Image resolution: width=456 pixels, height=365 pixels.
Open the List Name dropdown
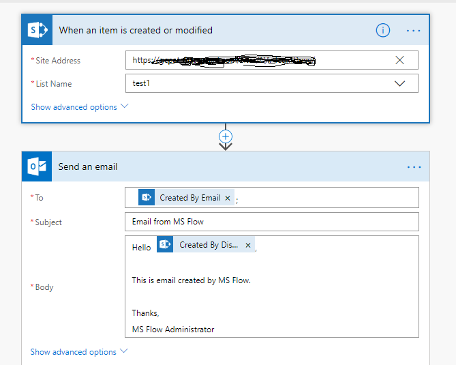400,83
